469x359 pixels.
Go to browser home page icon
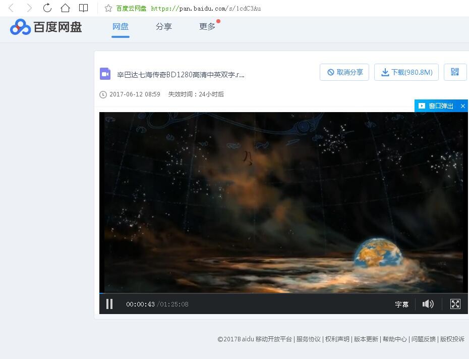[x=65, y=8]
